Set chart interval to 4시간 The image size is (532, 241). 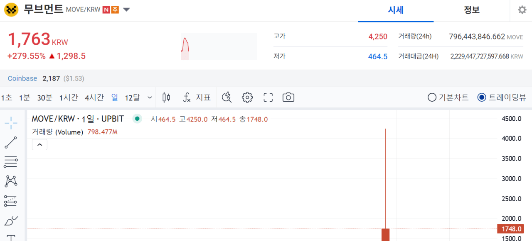pos(94,97)
